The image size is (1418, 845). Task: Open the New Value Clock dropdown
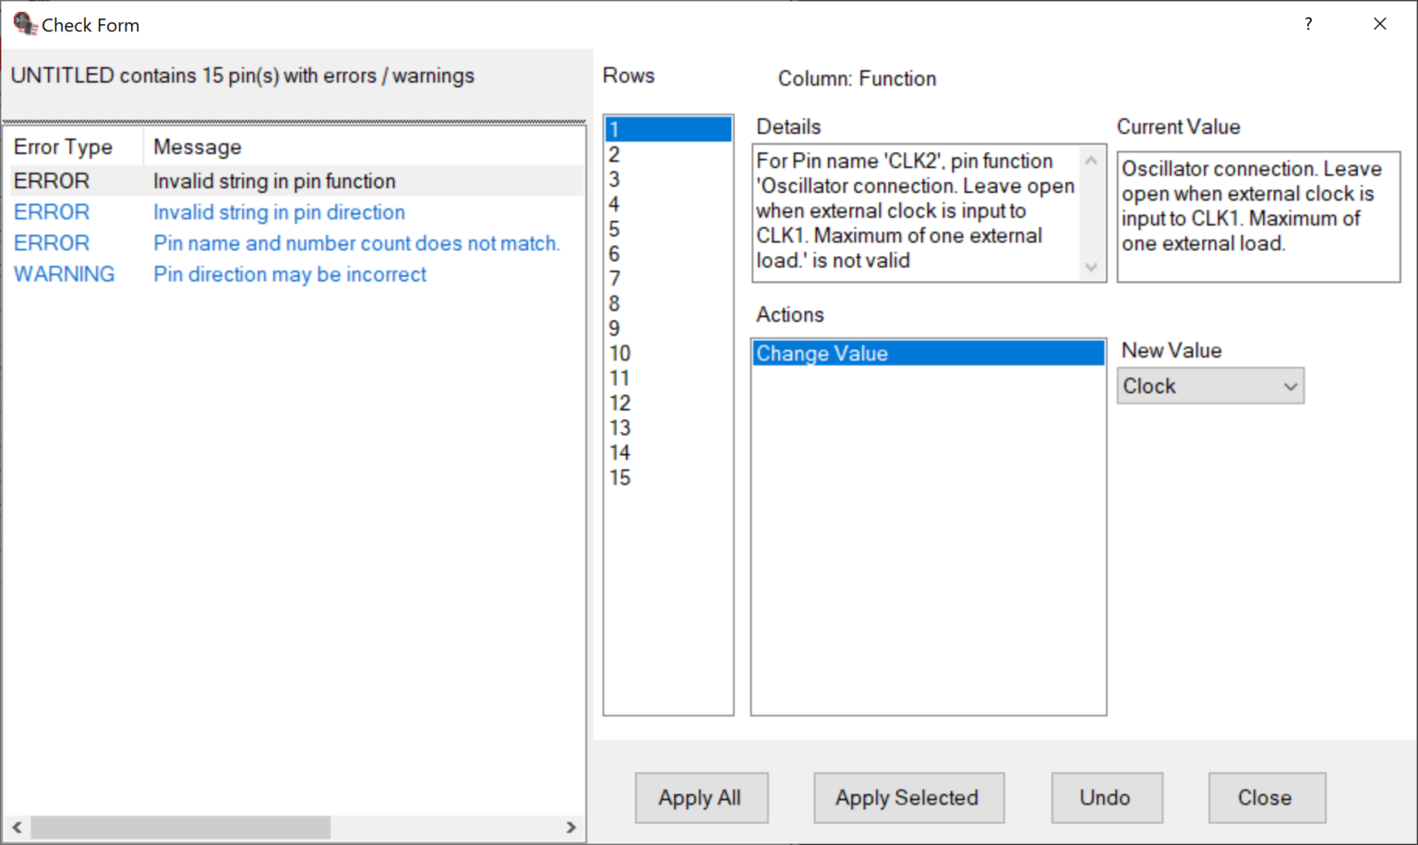click(1210, 386)
